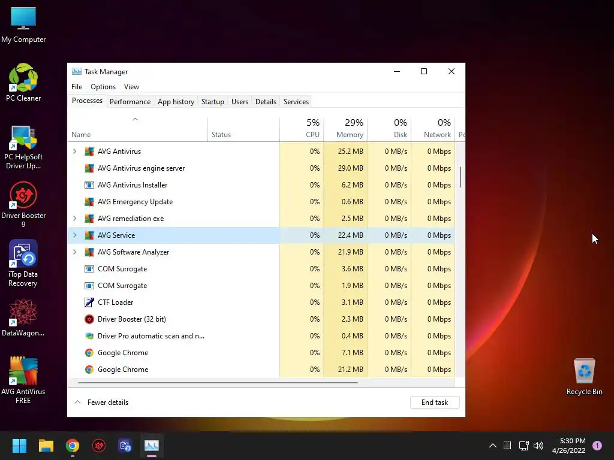Sort processes by Disk column
The height and width of the screenshot is (460, 614).
(389, 129)
